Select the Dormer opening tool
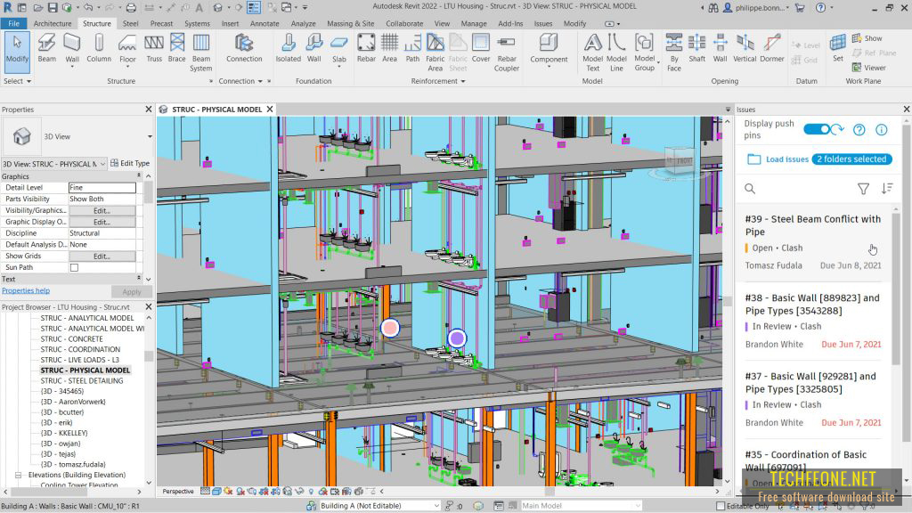This screenshot has width=912, height=513. [x=772, y=48]
